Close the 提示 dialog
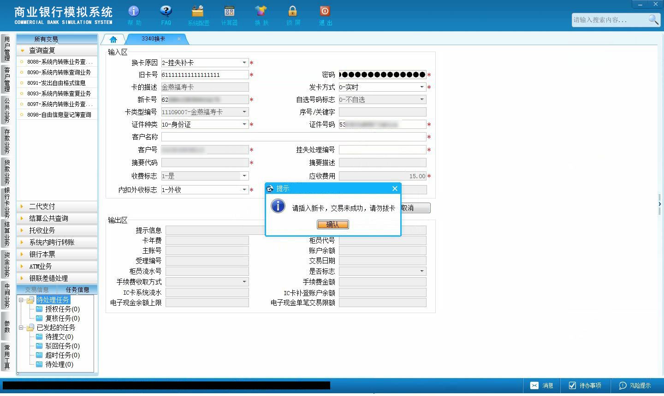This screenshot has width=664, height=396. click(x=395, y=188)
